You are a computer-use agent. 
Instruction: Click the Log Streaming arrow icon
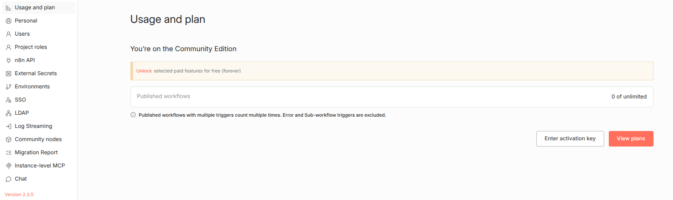9,126
